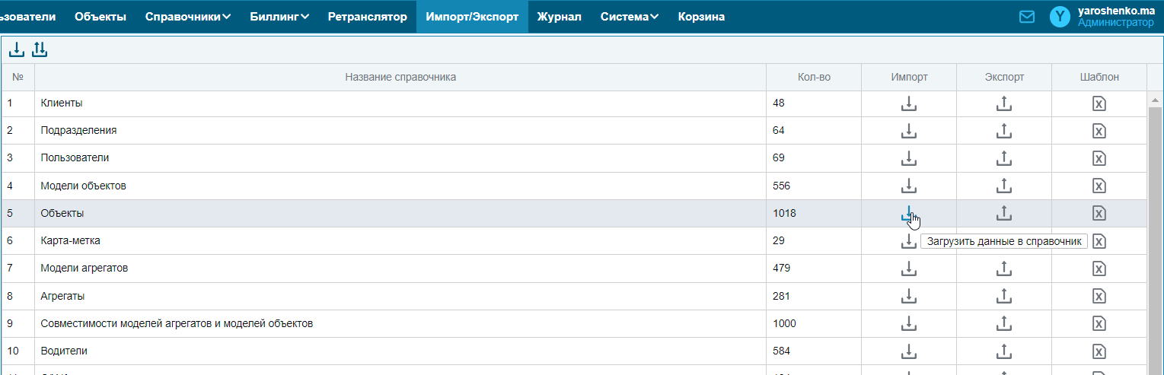The height and width of the screenshot is (375, 1164).
Task: Click the vertical scrollbar up arrow
Action: pyautogui.click(x=1155, y=100)
